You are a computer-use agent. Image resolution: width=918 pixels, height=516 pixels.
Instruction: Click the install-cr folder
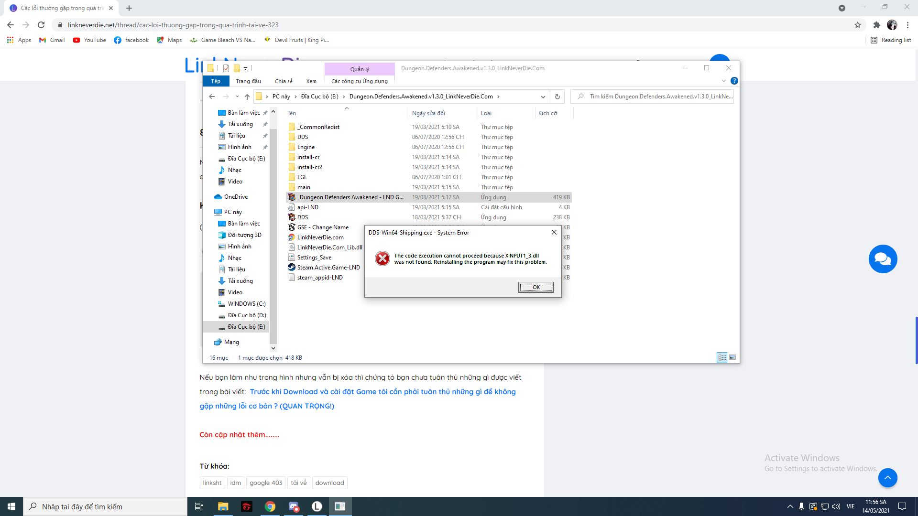[x=308, y=156]
